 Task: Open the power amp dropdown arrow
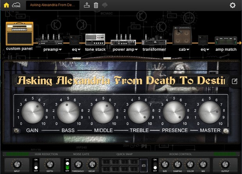click(x=136, y=50)
